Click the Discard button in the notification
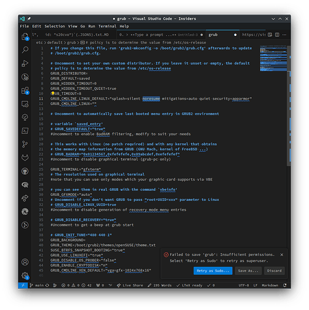This screenshot has width=309, height=310. [274, 271]
